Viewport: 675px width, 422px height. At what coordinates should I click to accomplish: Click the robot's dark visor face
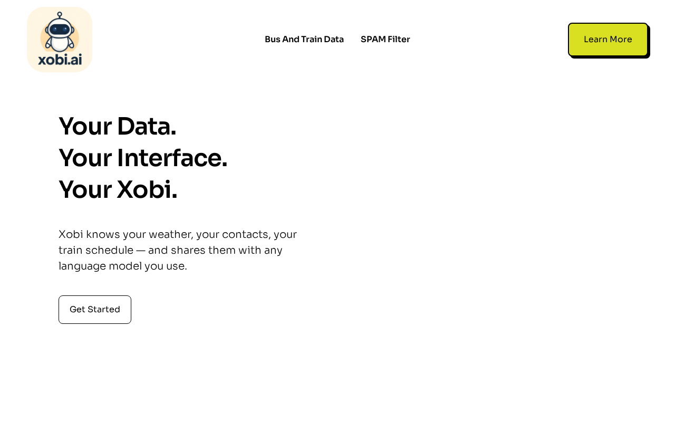click(60, 30)
